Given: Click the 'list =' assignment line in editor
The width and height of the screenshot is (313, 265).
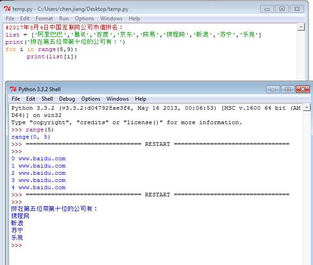Looking at the screenshot, I should (133, 34).
